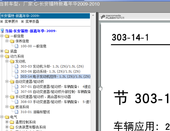Collapse the 一般信息 folder
The height and width of the screenshot is (131, 170).
pos(2,36)
